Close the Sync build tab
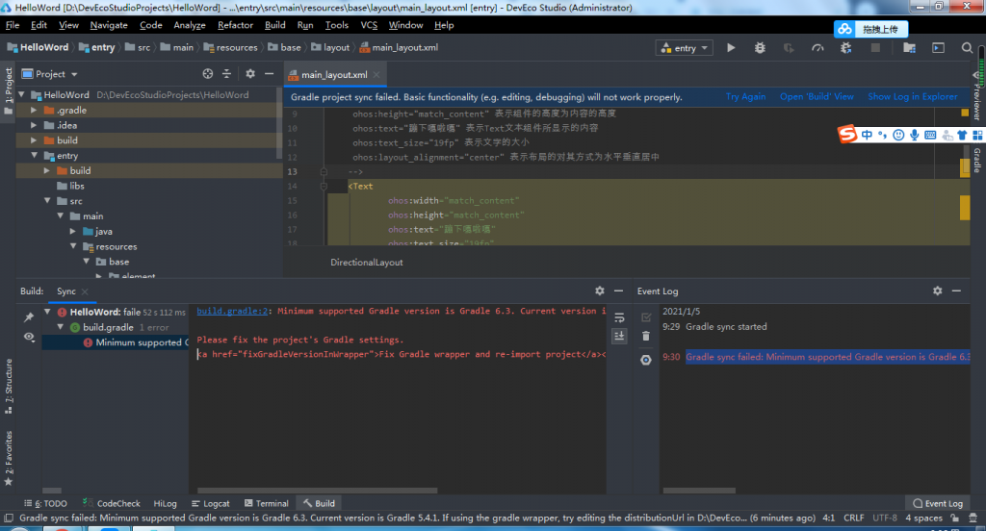 pyautogui.click(x=85, y=291)
